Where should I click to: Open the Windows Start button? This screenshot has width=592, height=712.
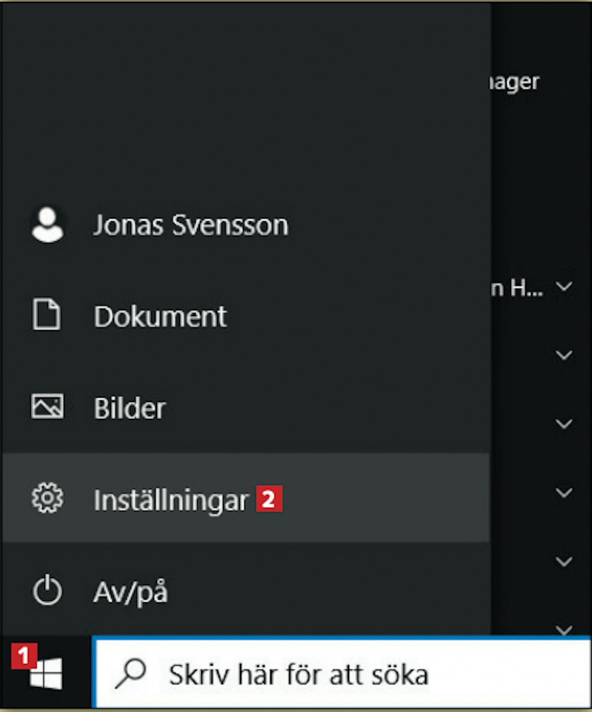[46, 673]
